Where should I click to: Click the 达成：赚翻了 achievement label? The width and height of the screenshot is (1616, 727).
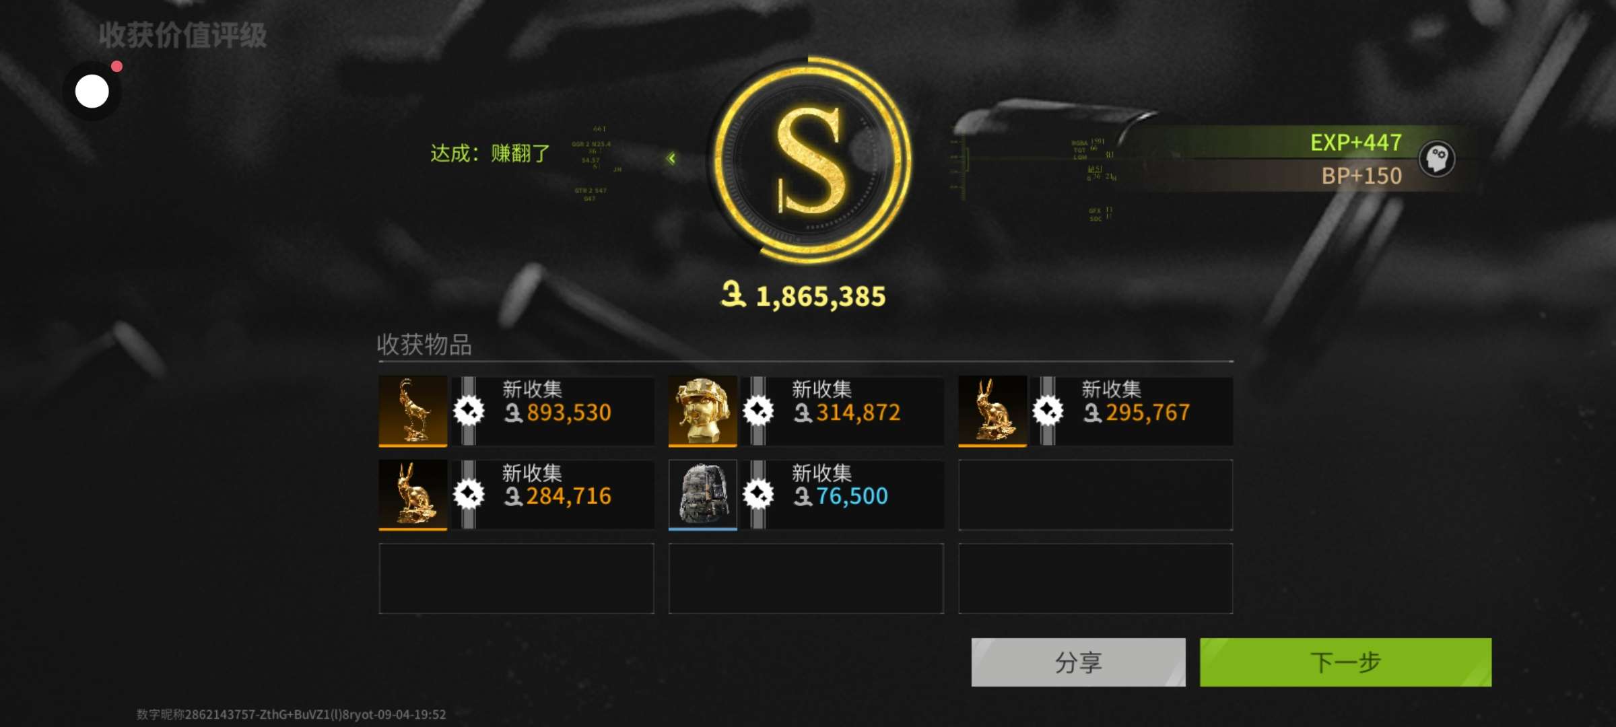click(490, 153)
